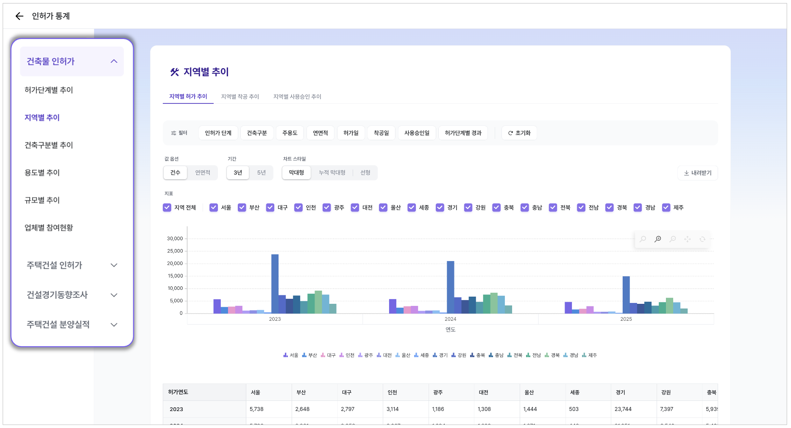Select the 5년 period option
Image resolution: width=791 pixels, height=428 pixels.
click(261, 173)
